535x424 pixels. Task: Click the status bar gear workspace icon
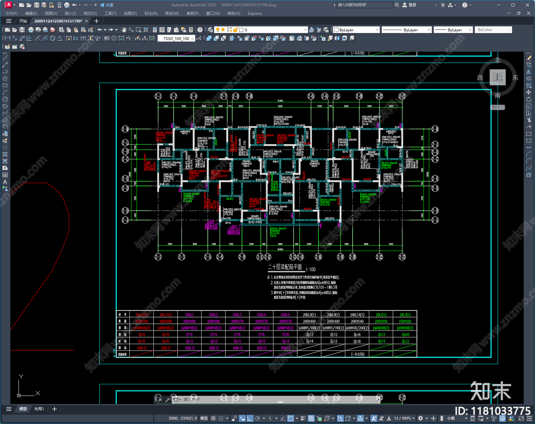tap(421, 418)
